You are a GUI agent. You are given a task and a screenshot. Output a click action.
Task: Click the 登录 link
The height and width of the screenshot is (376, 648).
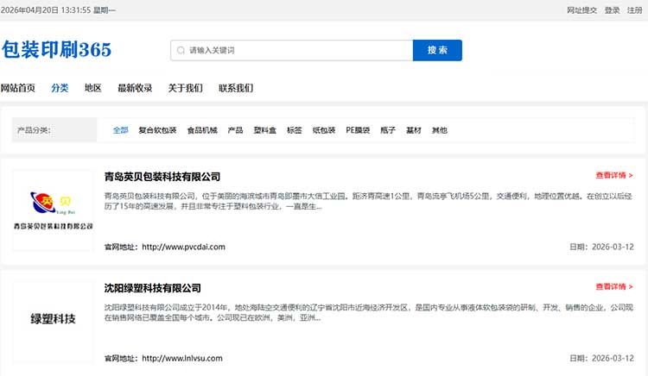pos(612,10)
